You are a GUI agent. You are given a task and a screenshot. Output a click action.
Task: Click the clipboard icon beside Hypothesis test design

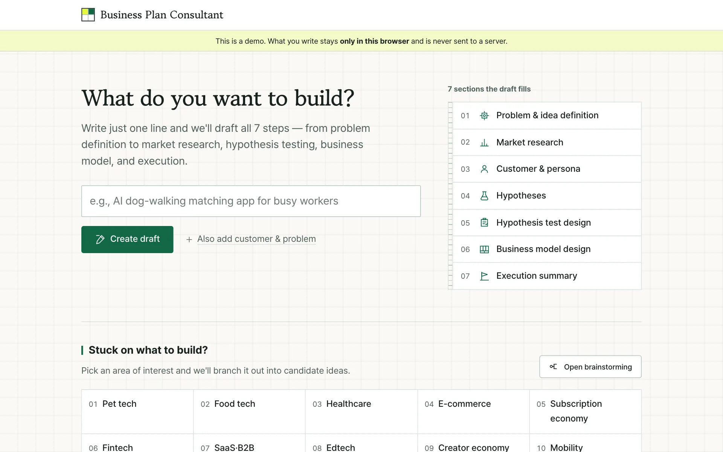coord(484,223)
